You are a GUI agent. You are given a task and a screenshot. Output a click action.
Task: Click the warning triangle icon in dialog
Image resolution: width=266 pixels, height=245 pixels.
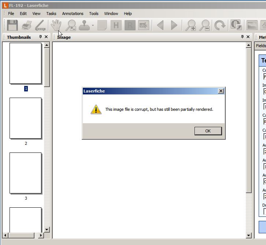(x=96, y=109)
